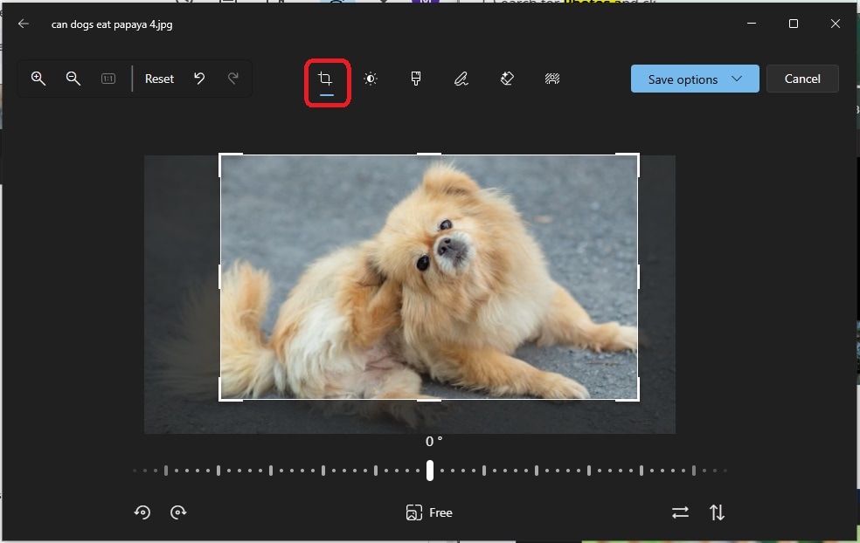Flip the image vertically
Viewport: 860px width, 543px height.
tap(717, 512)
